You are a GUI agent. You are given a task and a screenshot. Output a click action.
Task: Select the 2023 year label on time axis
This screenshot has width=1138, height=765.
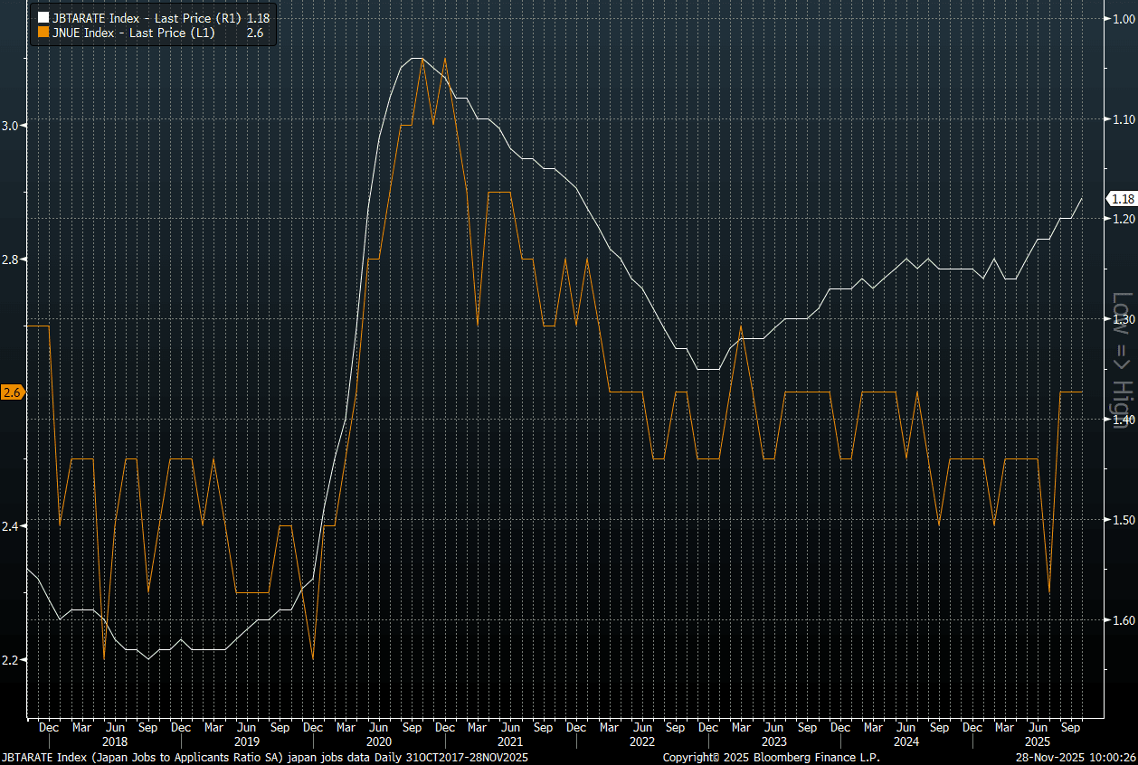coord(773,741)
